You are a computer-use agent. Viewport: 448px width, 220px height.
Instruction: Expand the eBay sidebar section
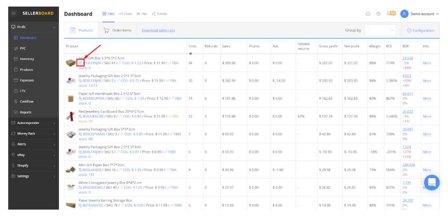[33, 155]
